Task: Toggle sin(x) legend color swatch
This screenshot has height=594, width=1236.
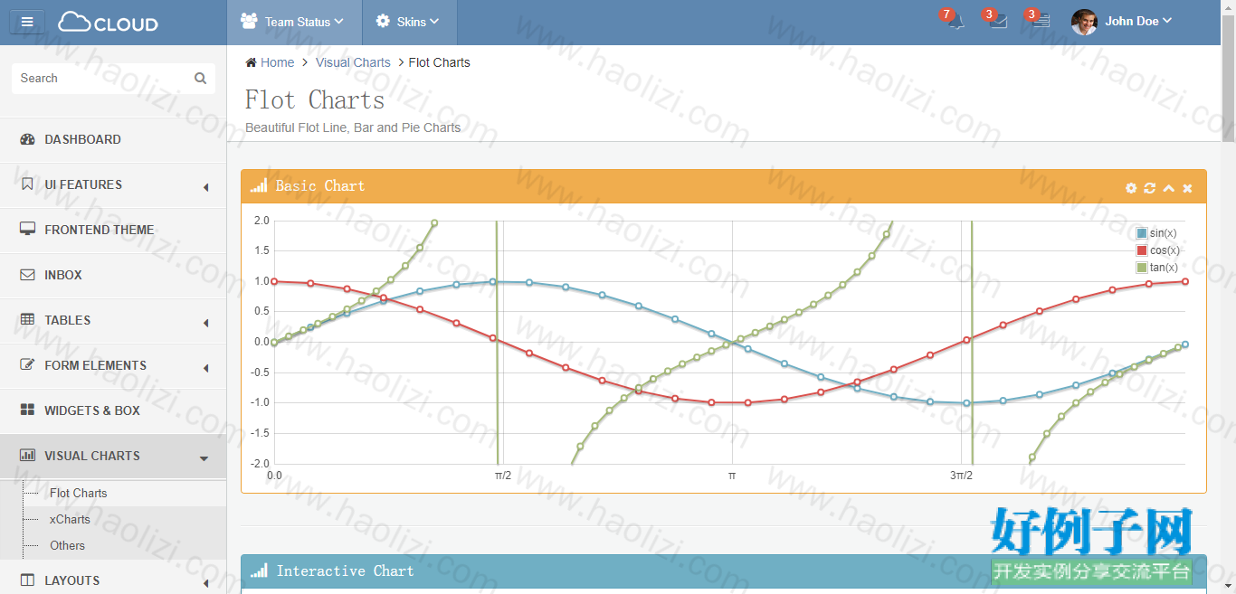Action: [1142, 233]
